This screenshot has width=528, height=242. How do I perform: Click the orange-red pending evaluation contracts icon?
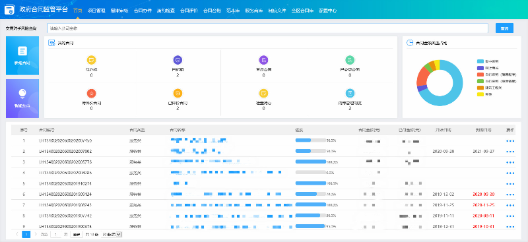pyautogui.click(x=91, y=93)
